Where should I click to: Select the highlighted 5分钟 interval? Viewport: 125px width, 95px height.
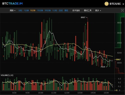tap(33, 10)
